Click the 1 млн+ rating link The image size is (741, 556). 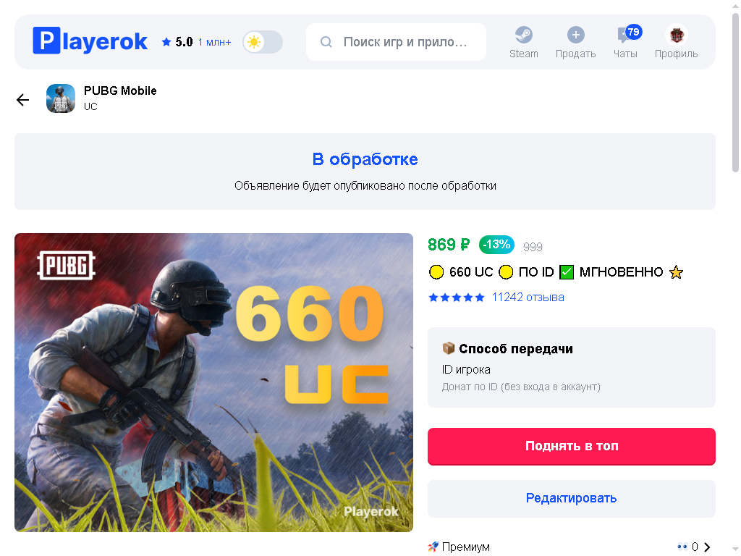pos(214,43)
